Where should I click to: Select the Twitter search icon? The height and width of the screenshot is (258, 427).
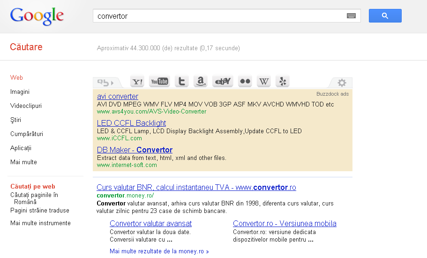(x=182, y=82)
